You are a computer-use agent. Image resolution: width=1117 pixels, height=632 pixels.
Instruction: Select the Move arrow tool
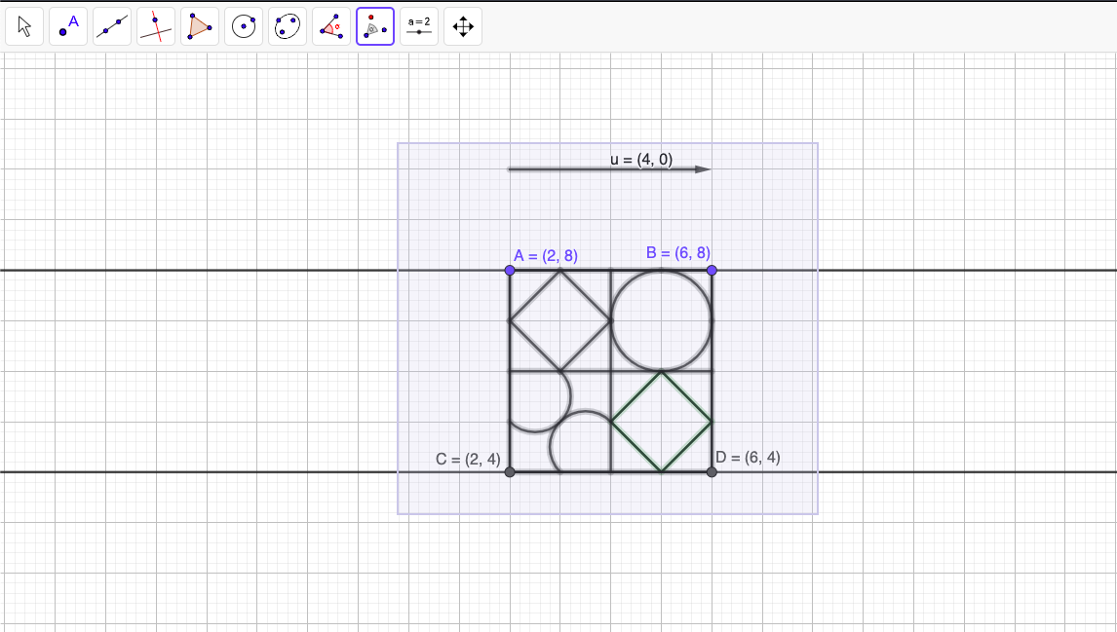click(24, 26)
